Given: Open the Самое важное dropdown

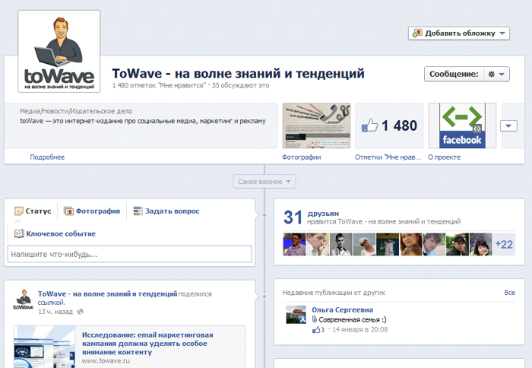Looking at the screenshot, I should point(264,182).
